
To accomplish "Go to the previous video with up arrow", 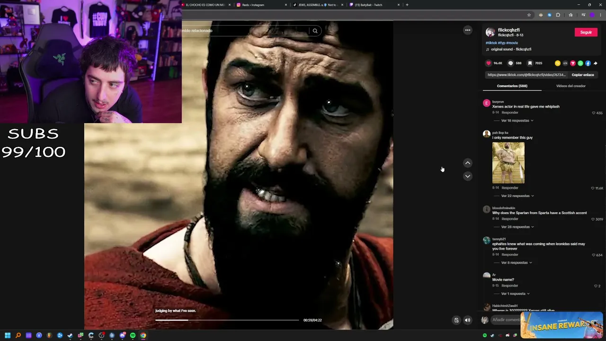I will pos(468,163).
